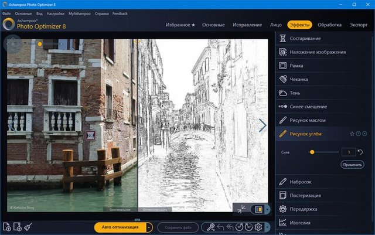
Task: Go to next image with right chevron
Action: [262, 125]
